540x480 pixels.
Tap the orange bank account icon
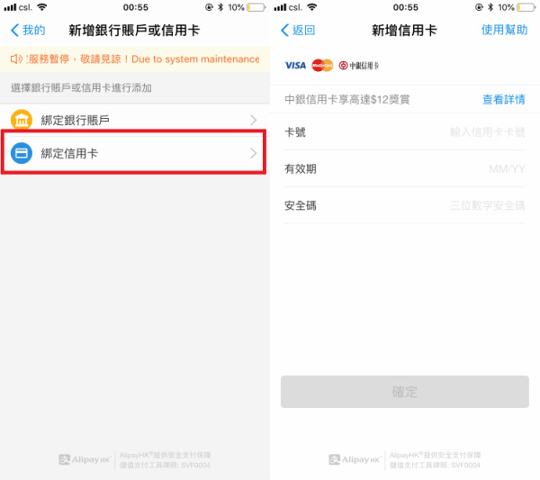pos(22,120)
